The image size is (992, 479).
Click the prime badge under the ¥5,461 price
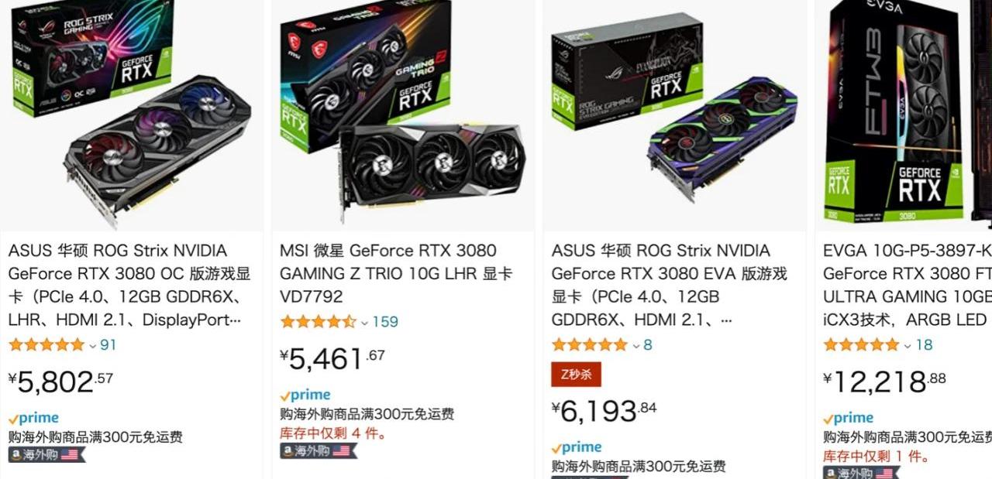305,395
